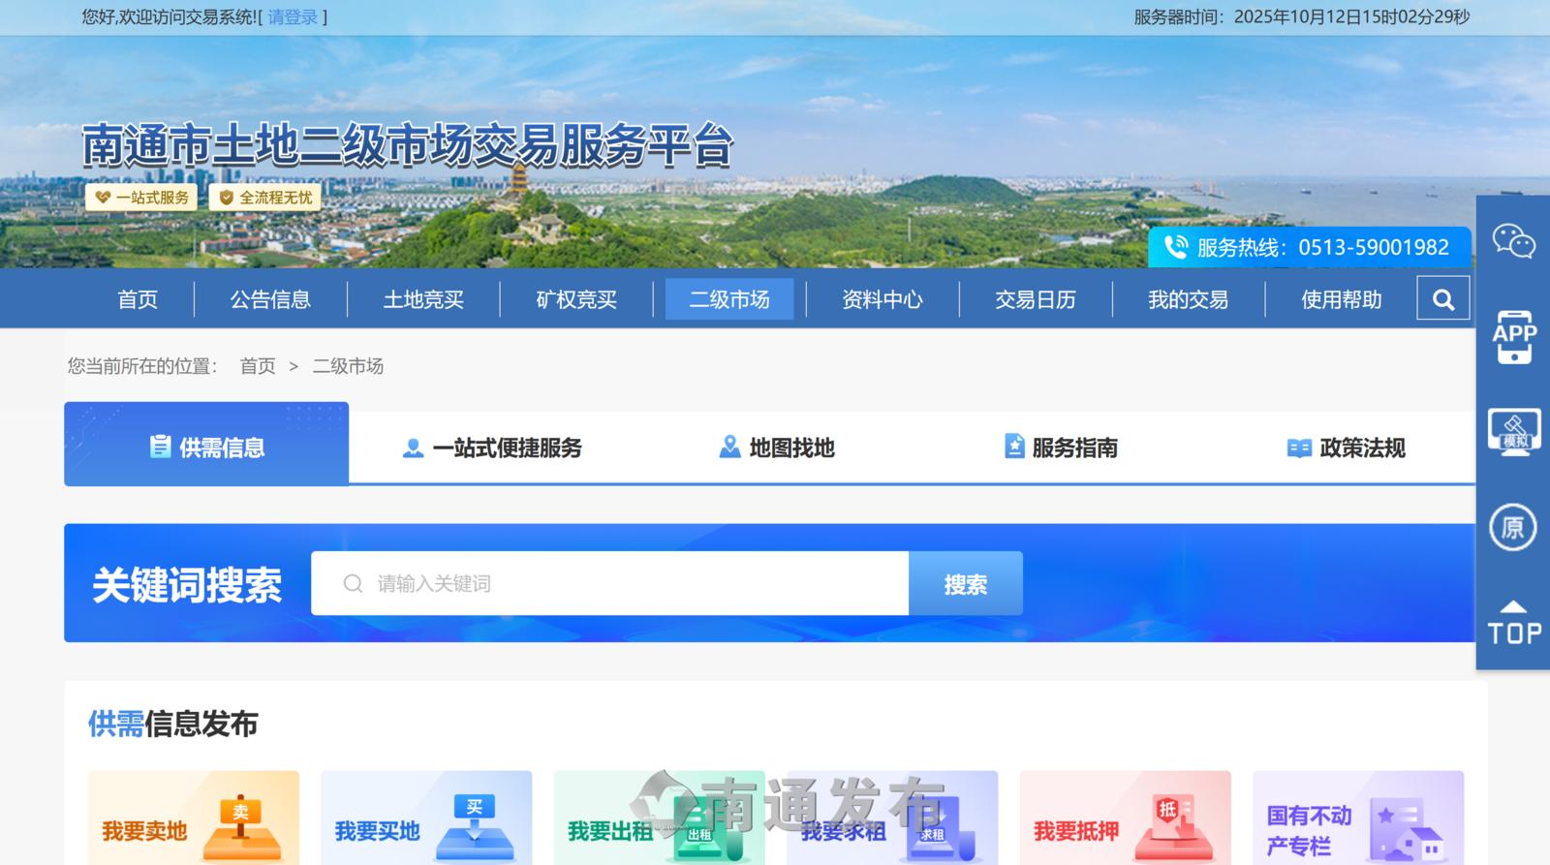The width and height of the screenshot is (1550, 865).
Task: Select the 我要卖地 card
Action: point(194,819)
